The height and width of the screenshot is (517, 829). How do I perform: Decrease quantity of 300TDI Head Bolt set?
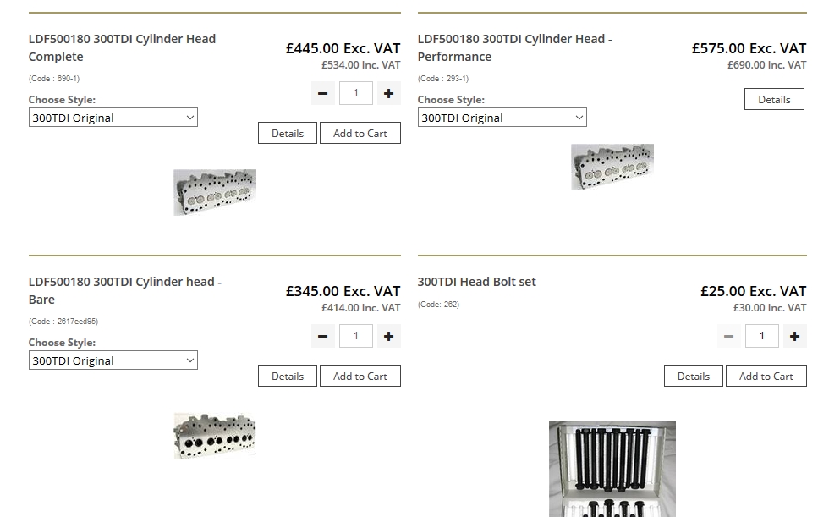coord(729,336)
